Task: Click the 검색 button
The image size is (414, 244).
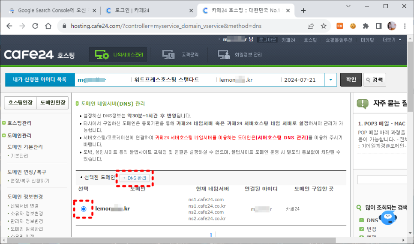Action: 375,80
